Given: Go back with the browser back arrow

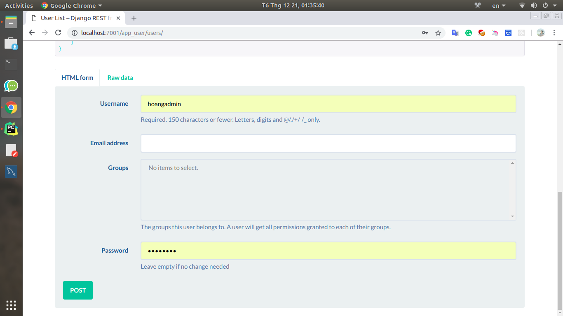Looking at the screenshot, I should tap(32, 33).
